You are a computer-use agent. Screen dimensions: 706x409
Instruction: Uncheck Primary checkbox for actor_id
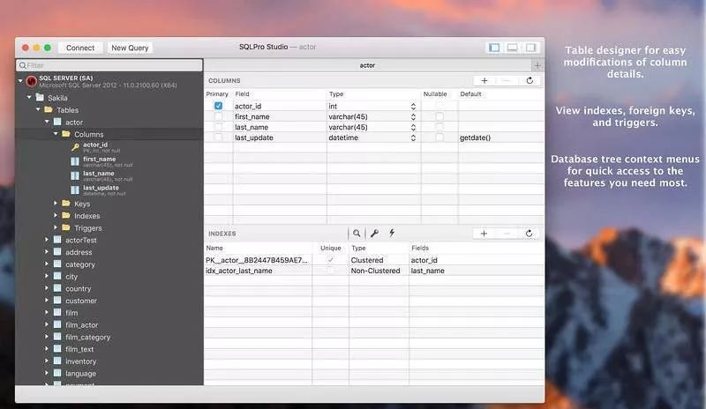point(218,106)
